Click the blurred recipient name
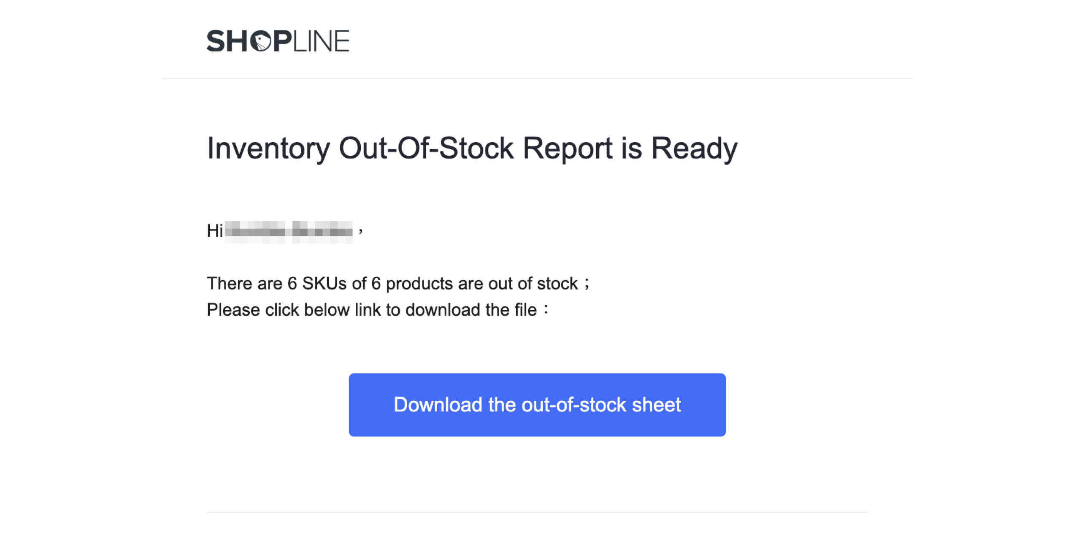 click(x=288, y=231)
